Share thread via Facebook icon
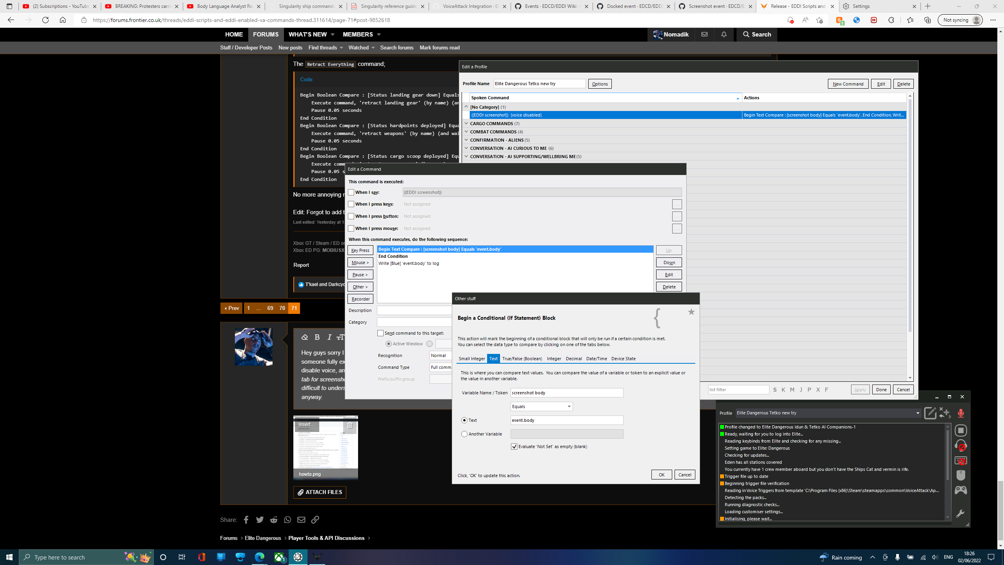This screenshot has width=1004, height=565. coord(246,519)
